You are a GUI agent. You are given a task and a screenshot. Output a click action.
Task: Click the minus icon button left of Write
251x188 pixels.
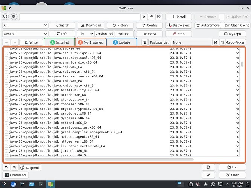click(15, 42)
